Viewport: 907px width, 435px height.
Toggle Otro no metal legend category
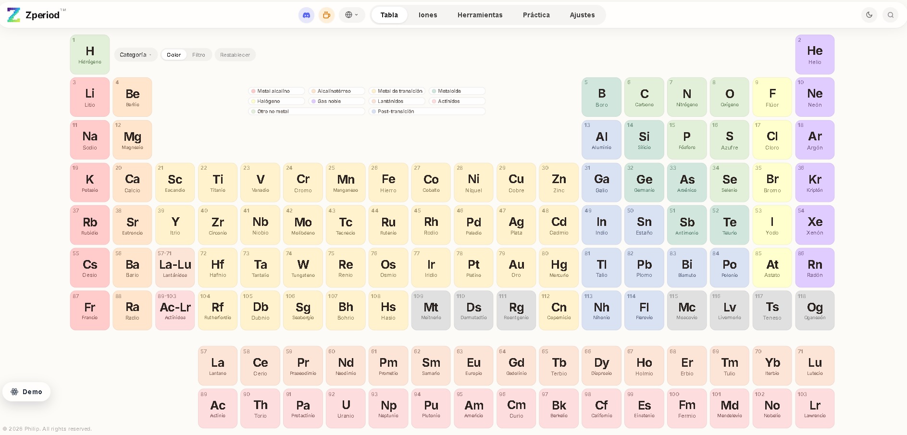[307, 111]
